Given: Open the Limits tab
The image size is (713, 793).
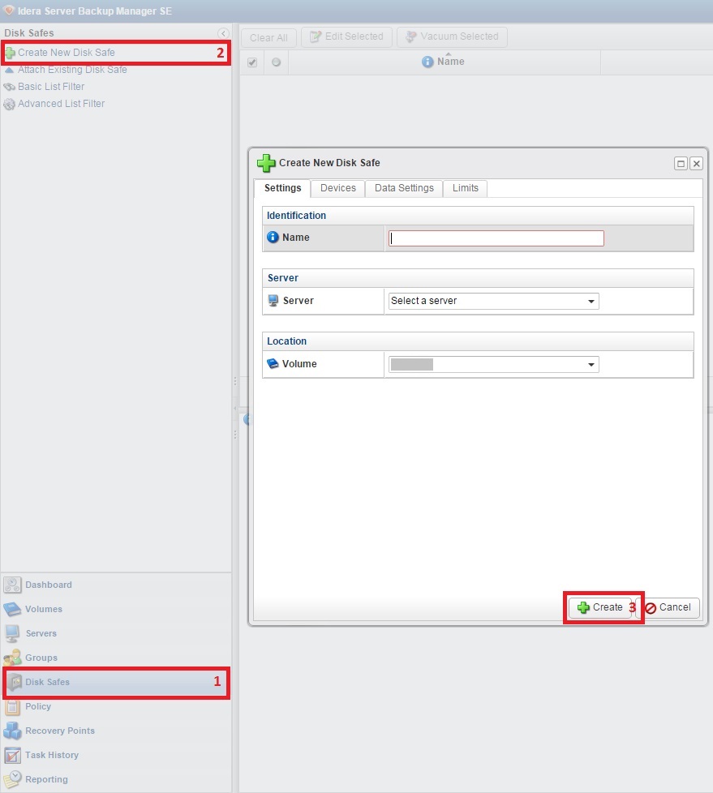Looking at the screenshot, I should point(465,188).
